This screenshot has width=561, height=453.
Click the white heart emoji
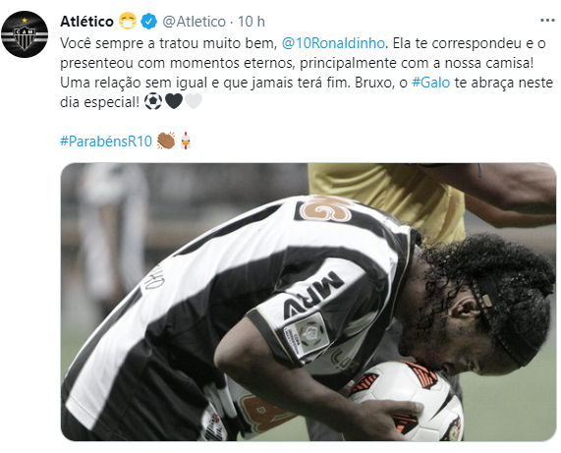[194, 101]
